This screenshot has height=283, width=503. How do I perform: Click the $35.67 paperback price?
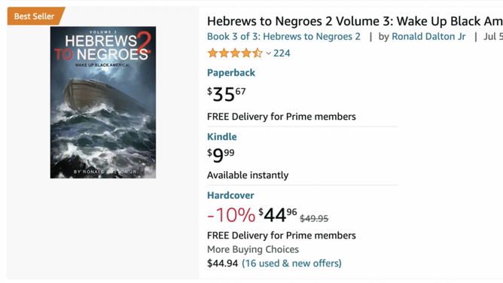pyautogui.click(x=227, y=94)
